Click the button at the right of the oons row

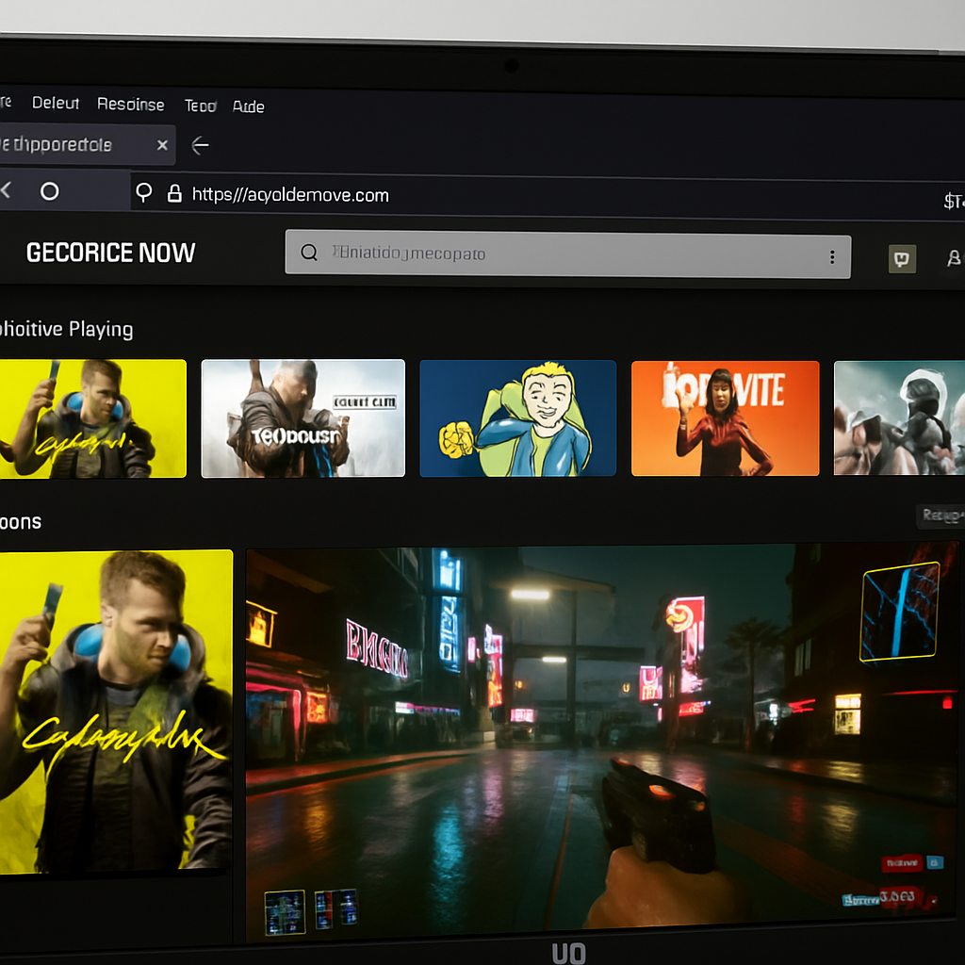tap(941, 515)
